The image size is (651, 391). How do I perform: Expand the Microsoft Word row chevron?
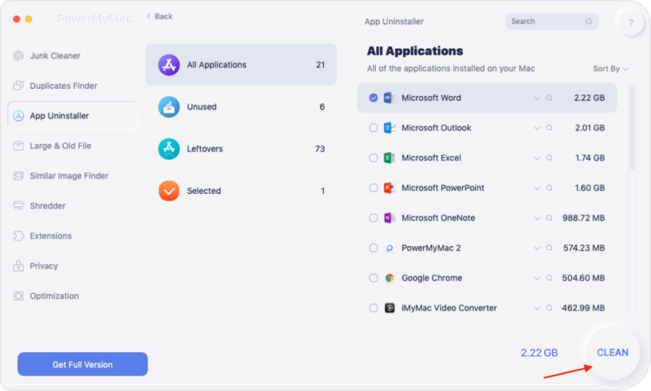[x=537, y=99]
